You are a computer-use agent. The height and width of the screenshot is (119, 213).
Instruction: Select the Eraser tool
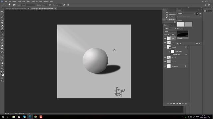click(2, 40)
